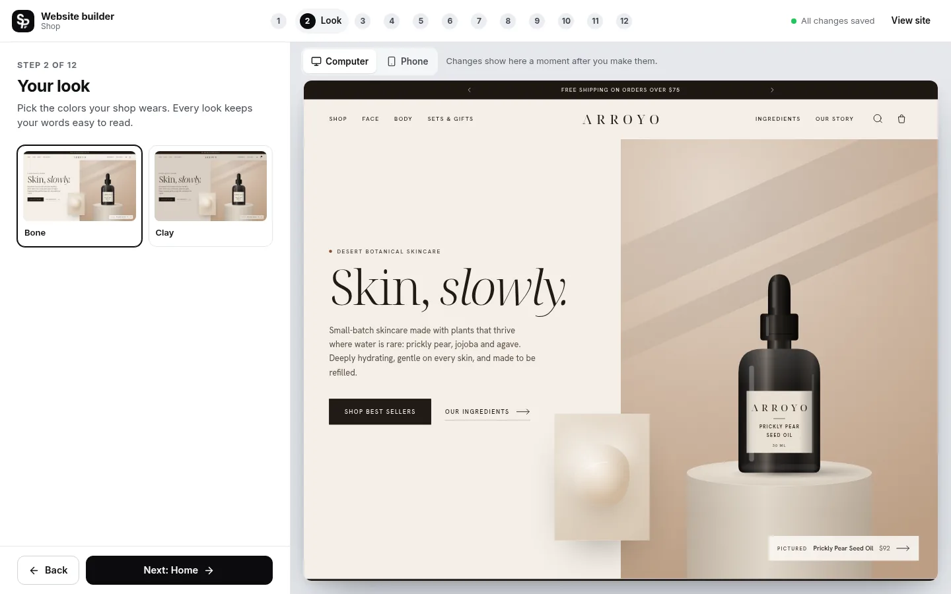Jump to step 12
The image size is (951, 594).
click(624, 21)
